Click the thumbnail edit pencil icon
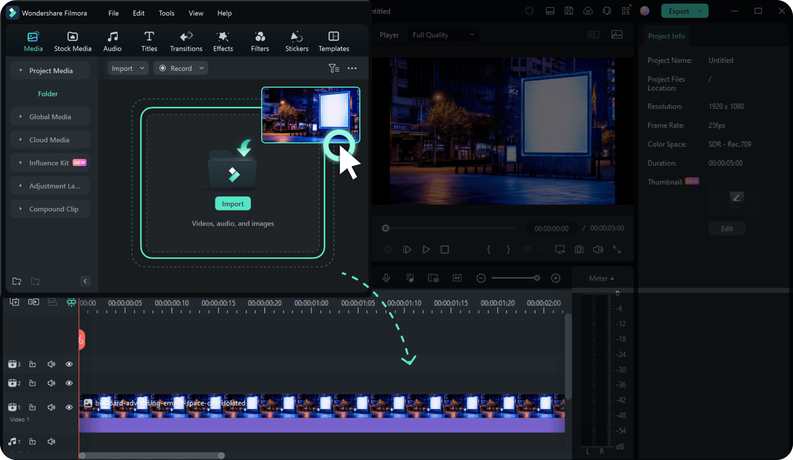Viewport: 793px width, 460px height. click(x=737, y=197)
